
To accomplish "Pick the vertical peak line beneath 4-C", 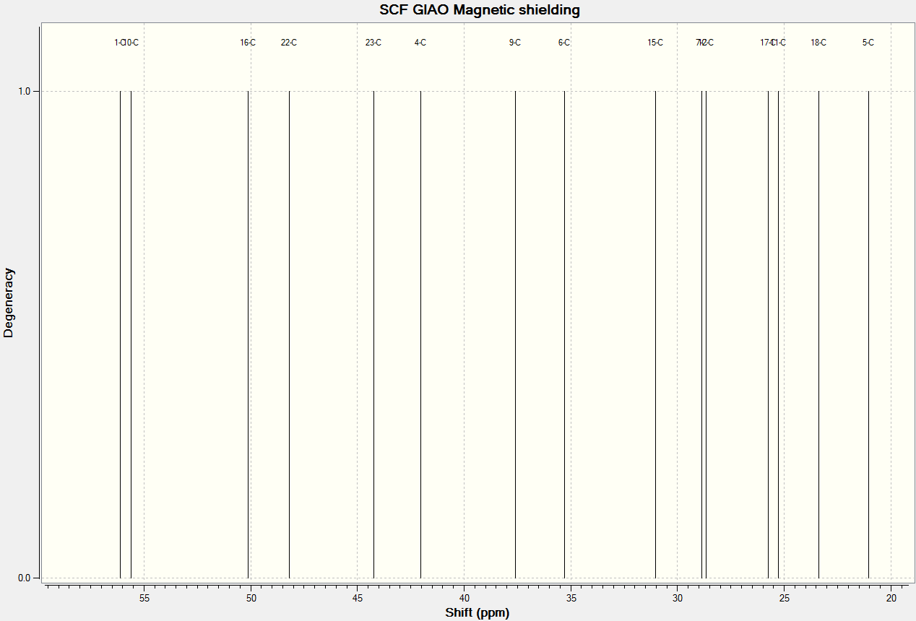I will (420, 334).
